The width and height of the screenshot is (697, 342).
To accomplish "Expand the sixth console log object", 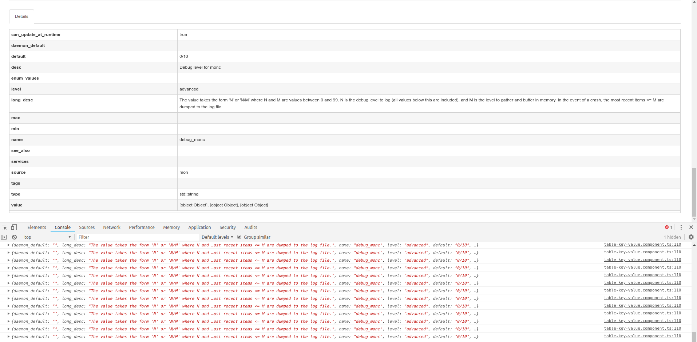I will pyautogui.click(x=8, y=283).
